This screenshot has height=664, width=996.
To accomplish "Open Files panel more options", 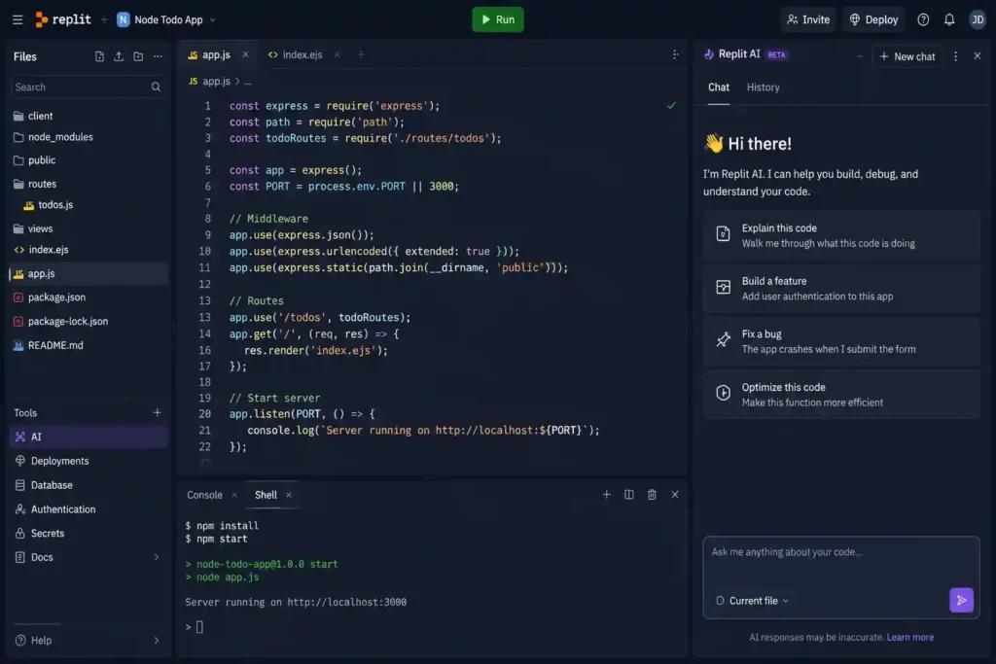I will [x=158, y=56].
